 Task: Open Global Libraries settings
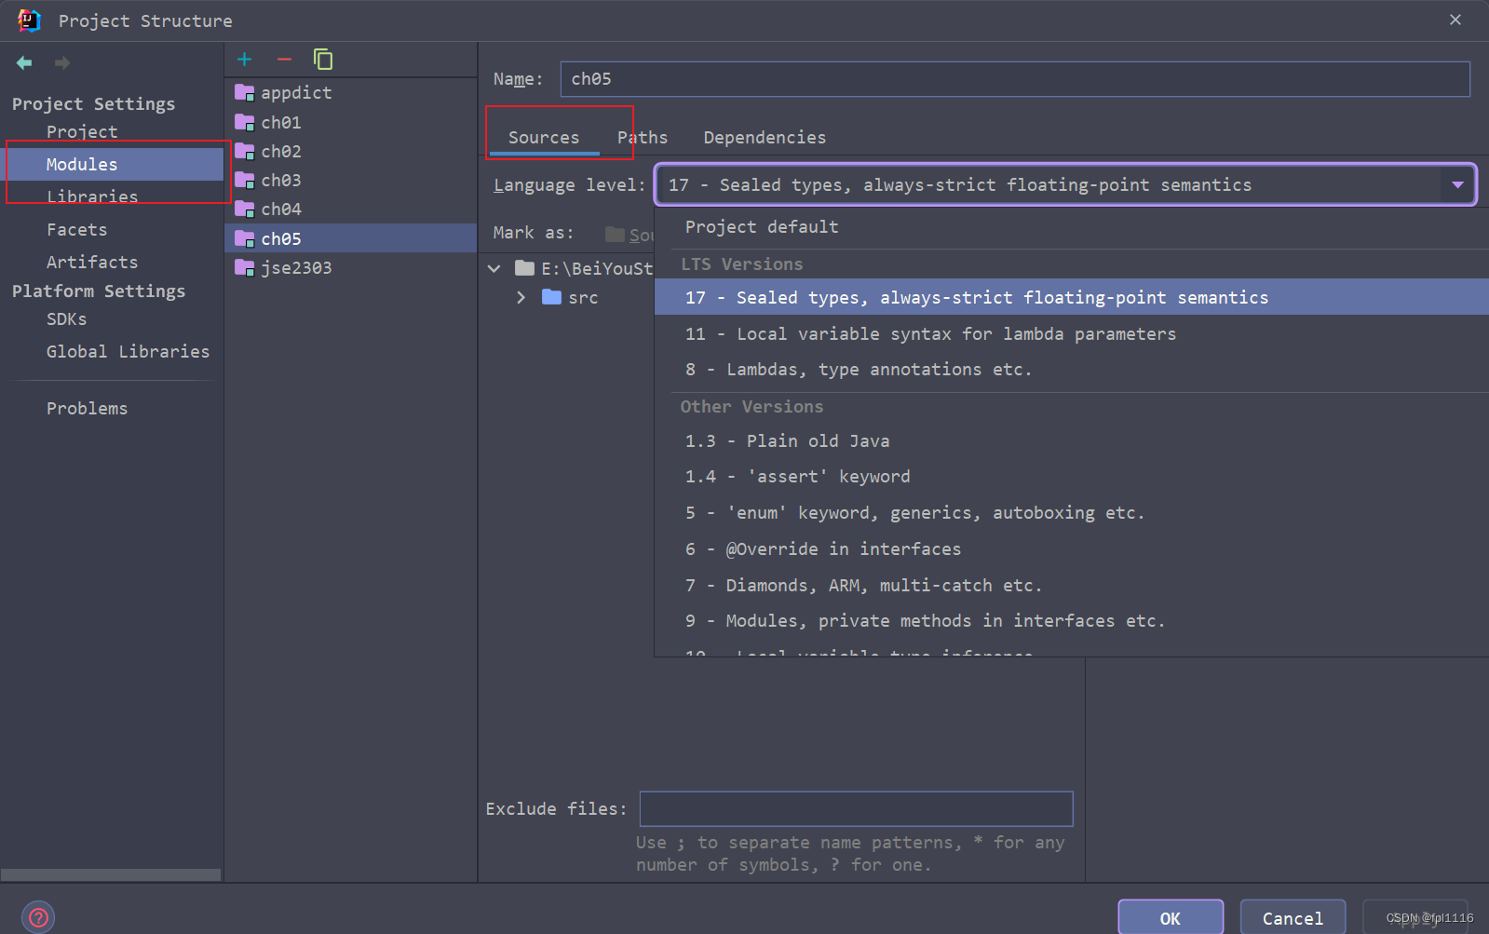tap(128, 351)
